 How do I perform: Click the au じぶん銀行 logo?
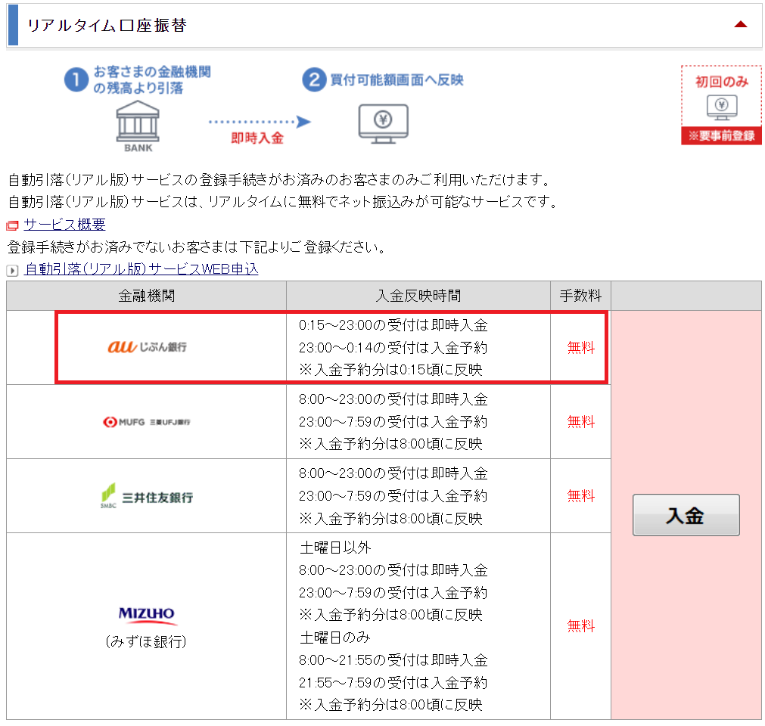coord(147,347)
